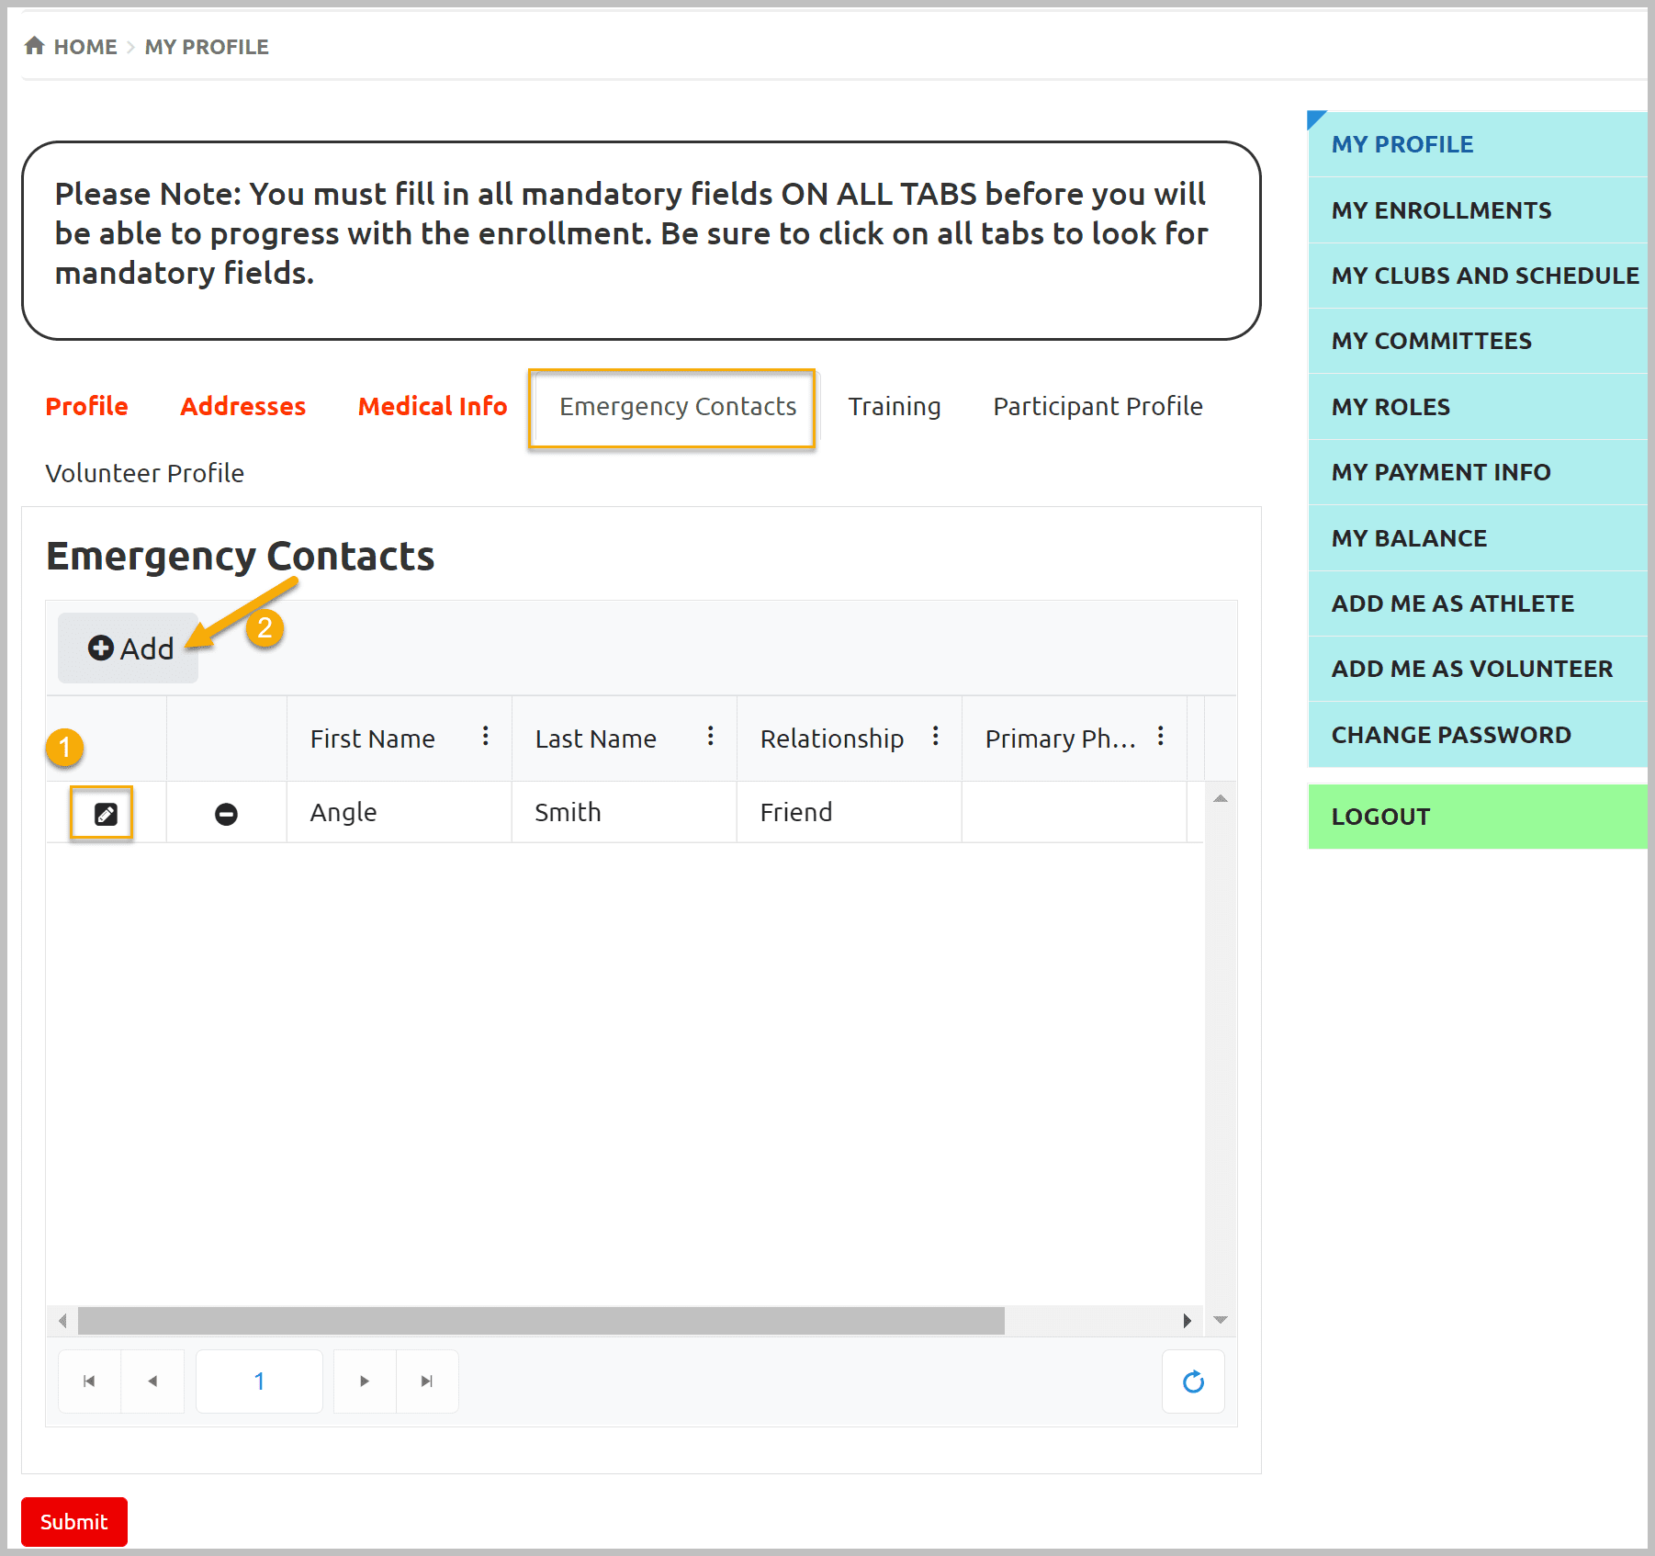This screenshot has height=1556, width=1655.
Task: Open MY COMMITTEES in the sidebar
Action: [x=1477, y=341]
